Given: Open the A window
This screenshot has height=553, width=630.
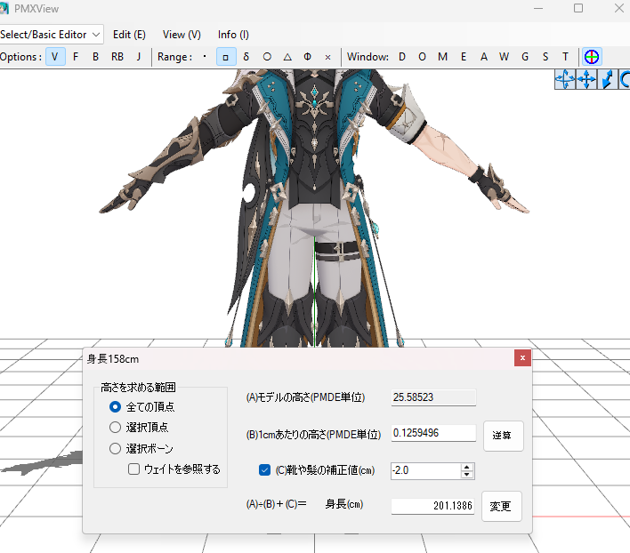Looking at the screenshot, I should pyautogui.click(x=484, y=57).
